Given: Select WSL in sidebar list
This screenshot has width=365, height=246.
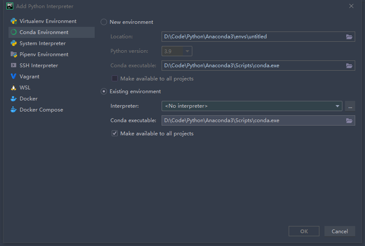Looking at the screenshot, I should click(x=52, y=88).
